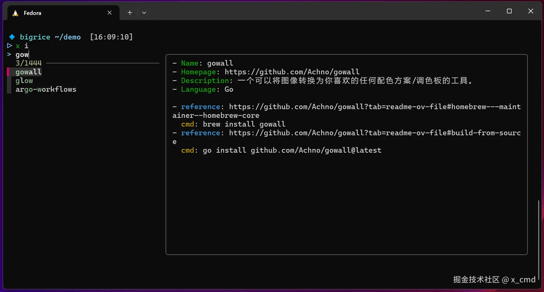Click the 'bigrice ~/demo' prompt text
Image resolution: width=544 pixels, height=292 pixels.
tap(50, 37)
